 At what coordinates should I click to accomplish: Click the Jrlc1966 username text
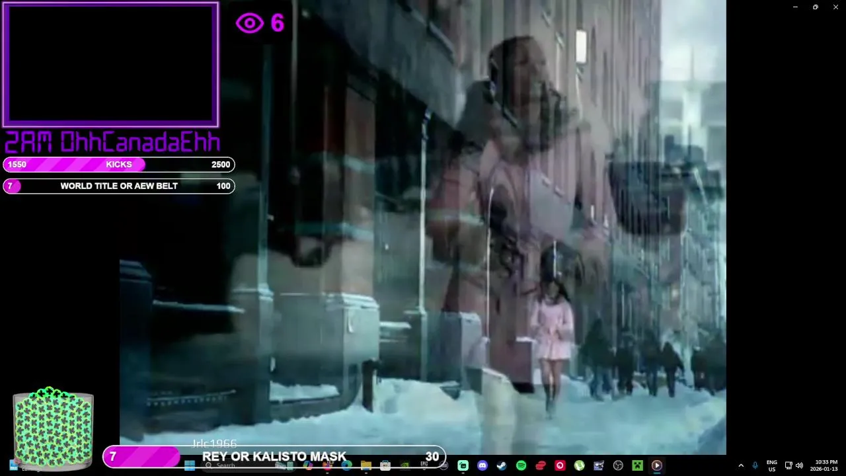click(214, 444)
